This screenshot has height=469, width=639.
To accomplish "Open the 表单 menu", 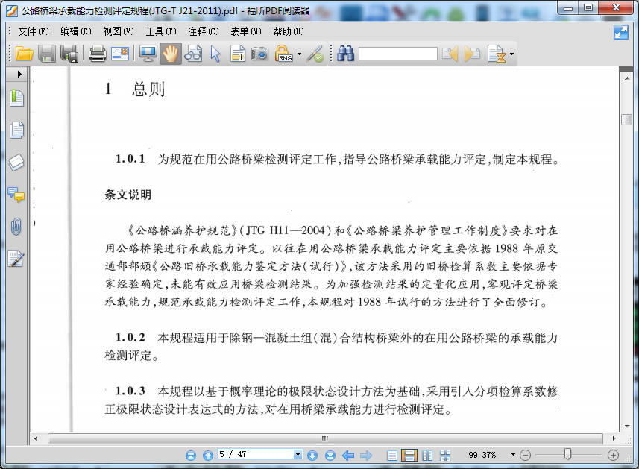I will (246, 31).
